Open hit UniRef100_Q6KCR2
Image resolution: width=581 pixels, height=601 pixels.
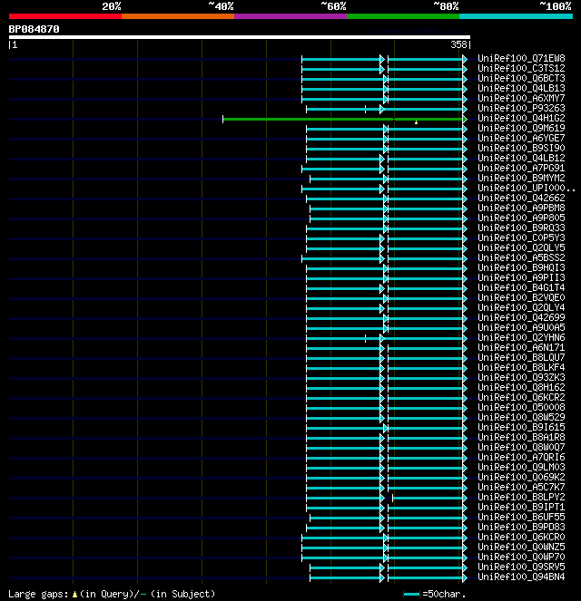(521, 397)
